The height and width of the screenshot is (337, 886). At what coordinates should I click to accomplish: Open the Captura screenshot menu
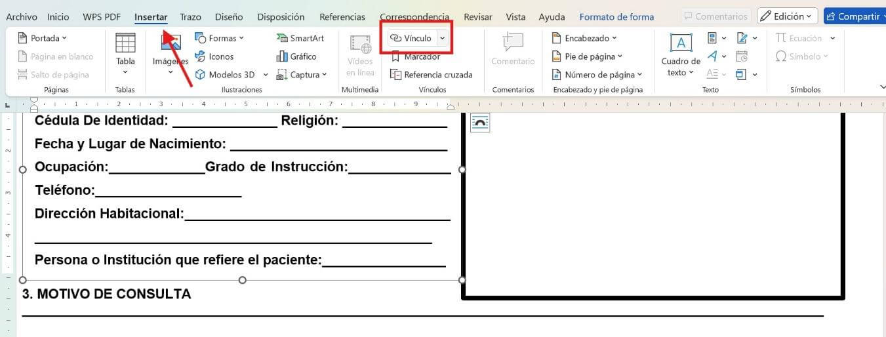[x=302, y=75]
